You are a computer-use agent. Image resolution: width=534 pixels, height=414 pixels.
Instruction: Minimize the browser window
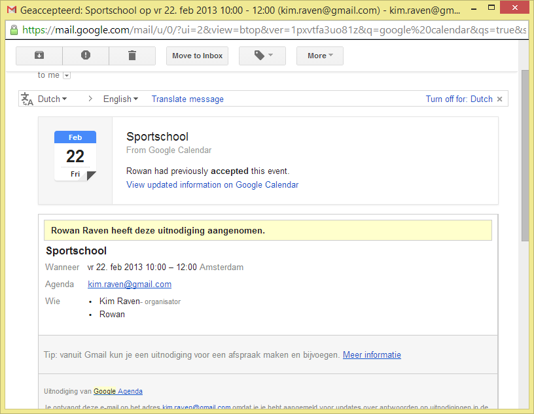474,9
